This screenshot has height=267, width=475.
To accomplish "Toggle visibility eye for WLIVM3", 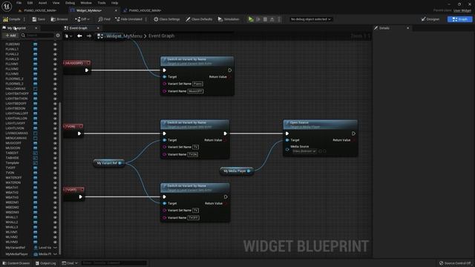I will [x=55, y=243].
